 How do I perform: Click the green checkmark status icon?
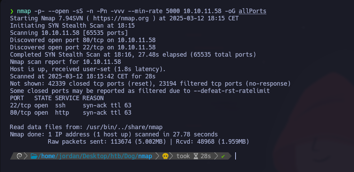223,156
